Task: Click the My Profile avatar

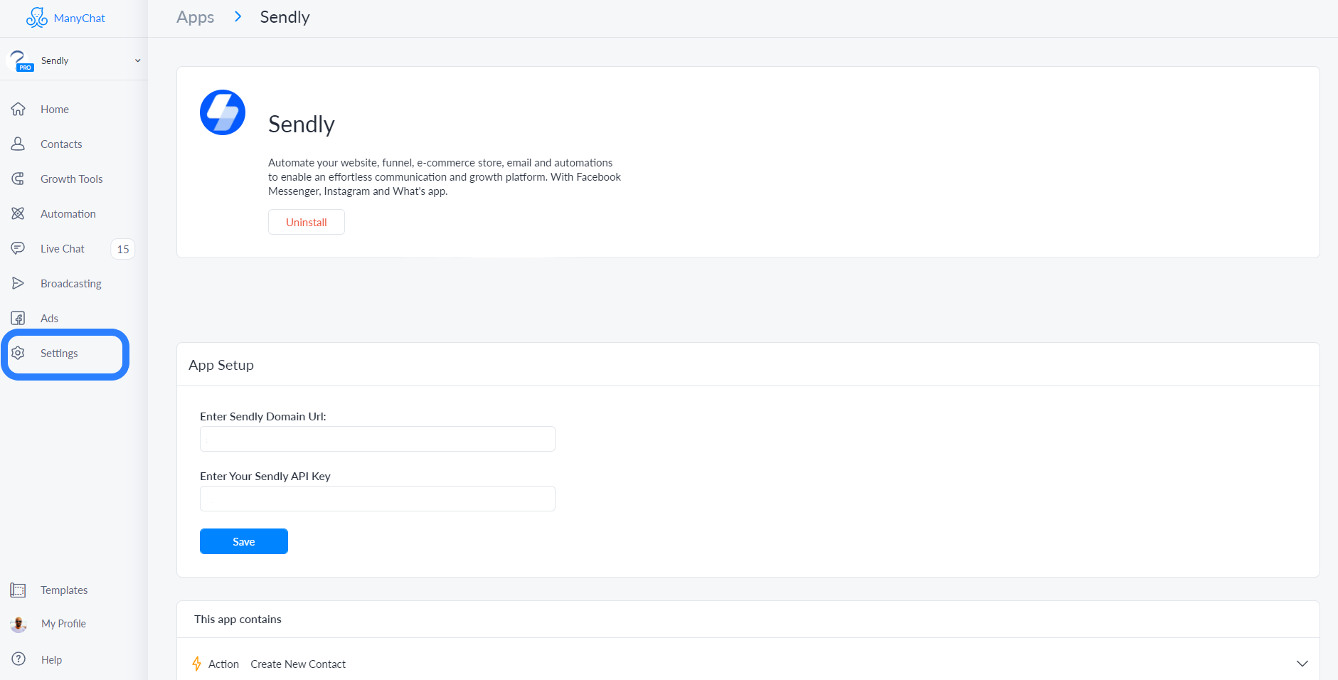Action: [18, 624]
